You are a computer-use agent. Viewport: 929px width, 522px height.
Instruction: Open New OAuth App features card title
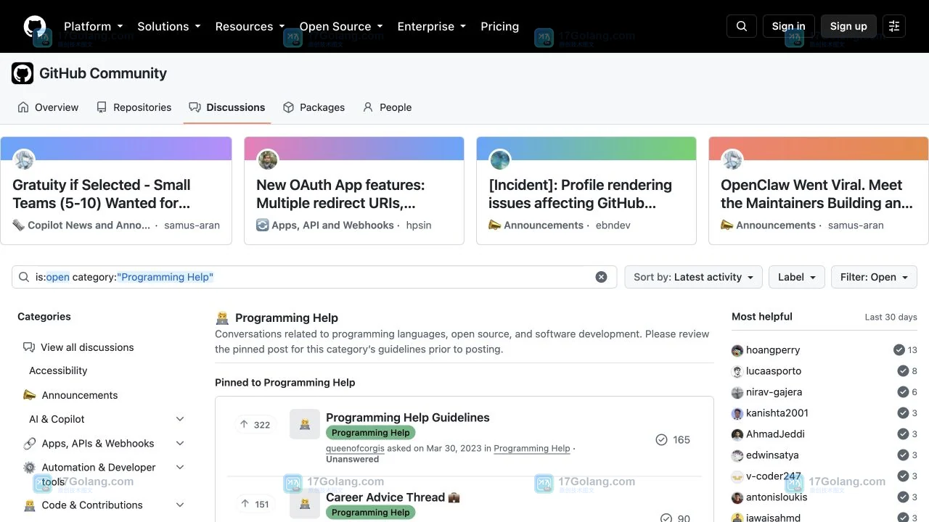(x=340, y=194)
